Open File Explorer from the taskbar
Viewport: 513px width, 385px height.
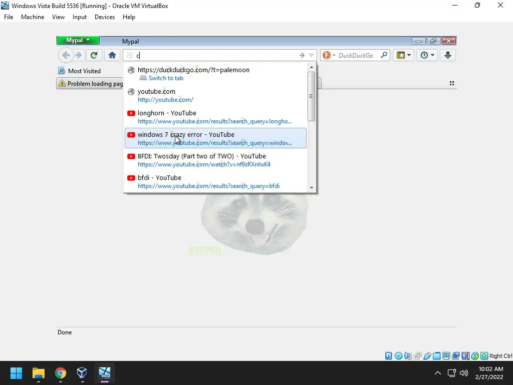pyautogui.click(x=38, y=373)
